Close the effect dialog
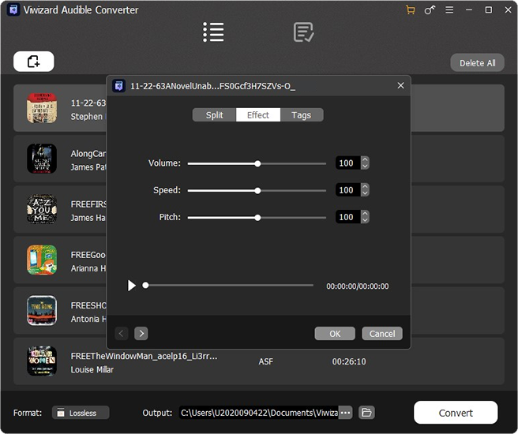518x434 pixels. pos(400,85)
